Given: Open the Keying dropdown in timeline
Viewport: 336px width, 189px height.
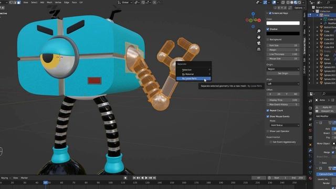Looking at the screenshot, I should 6,178.
